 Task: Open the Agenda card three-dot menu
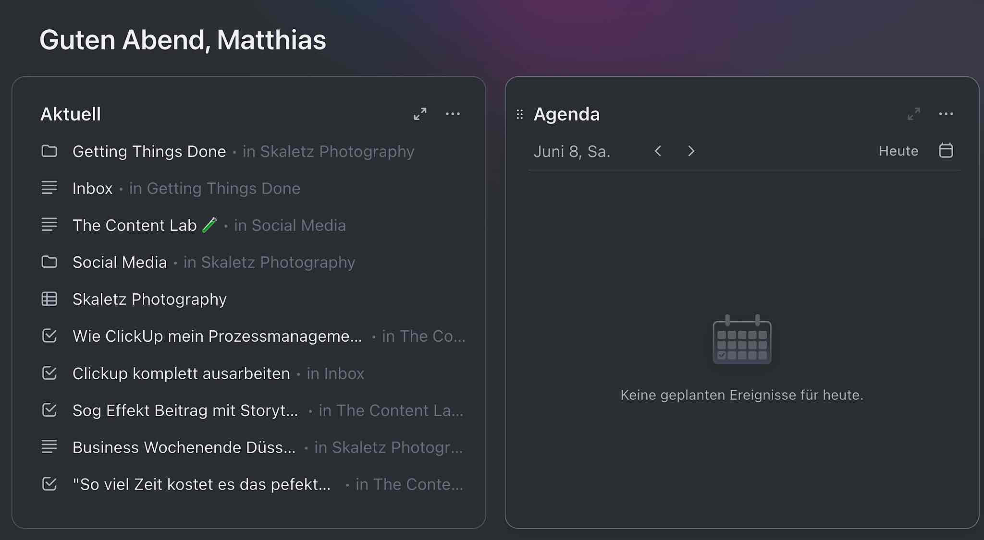tap(946, 114)
